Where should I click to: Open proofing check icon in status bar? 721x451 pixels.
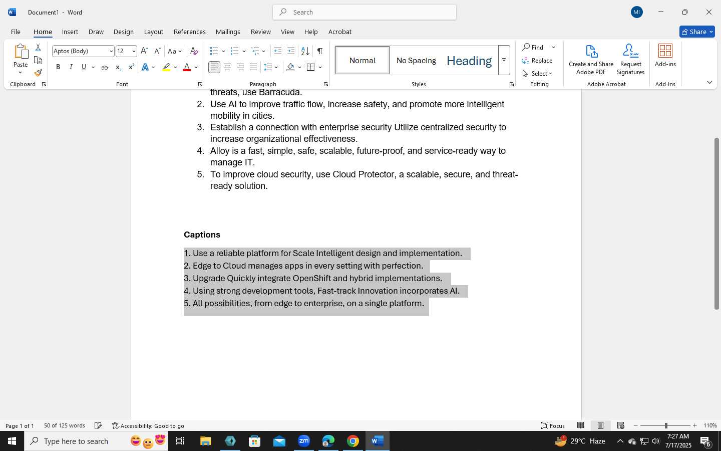click(98, 425)
